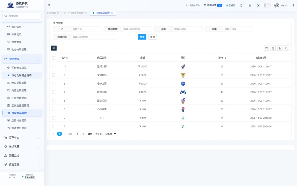Click the rose image in row 心动玫瑰
This screenshot has height=186, width=297.
[183, 109]
